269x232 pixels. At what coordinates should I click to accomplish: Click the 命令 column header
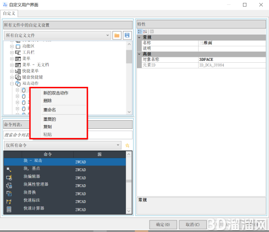click(48, 154)
